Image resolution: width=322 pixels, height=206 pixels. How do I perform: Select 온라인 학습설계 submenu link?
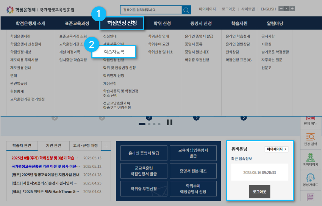pos(238,36)
